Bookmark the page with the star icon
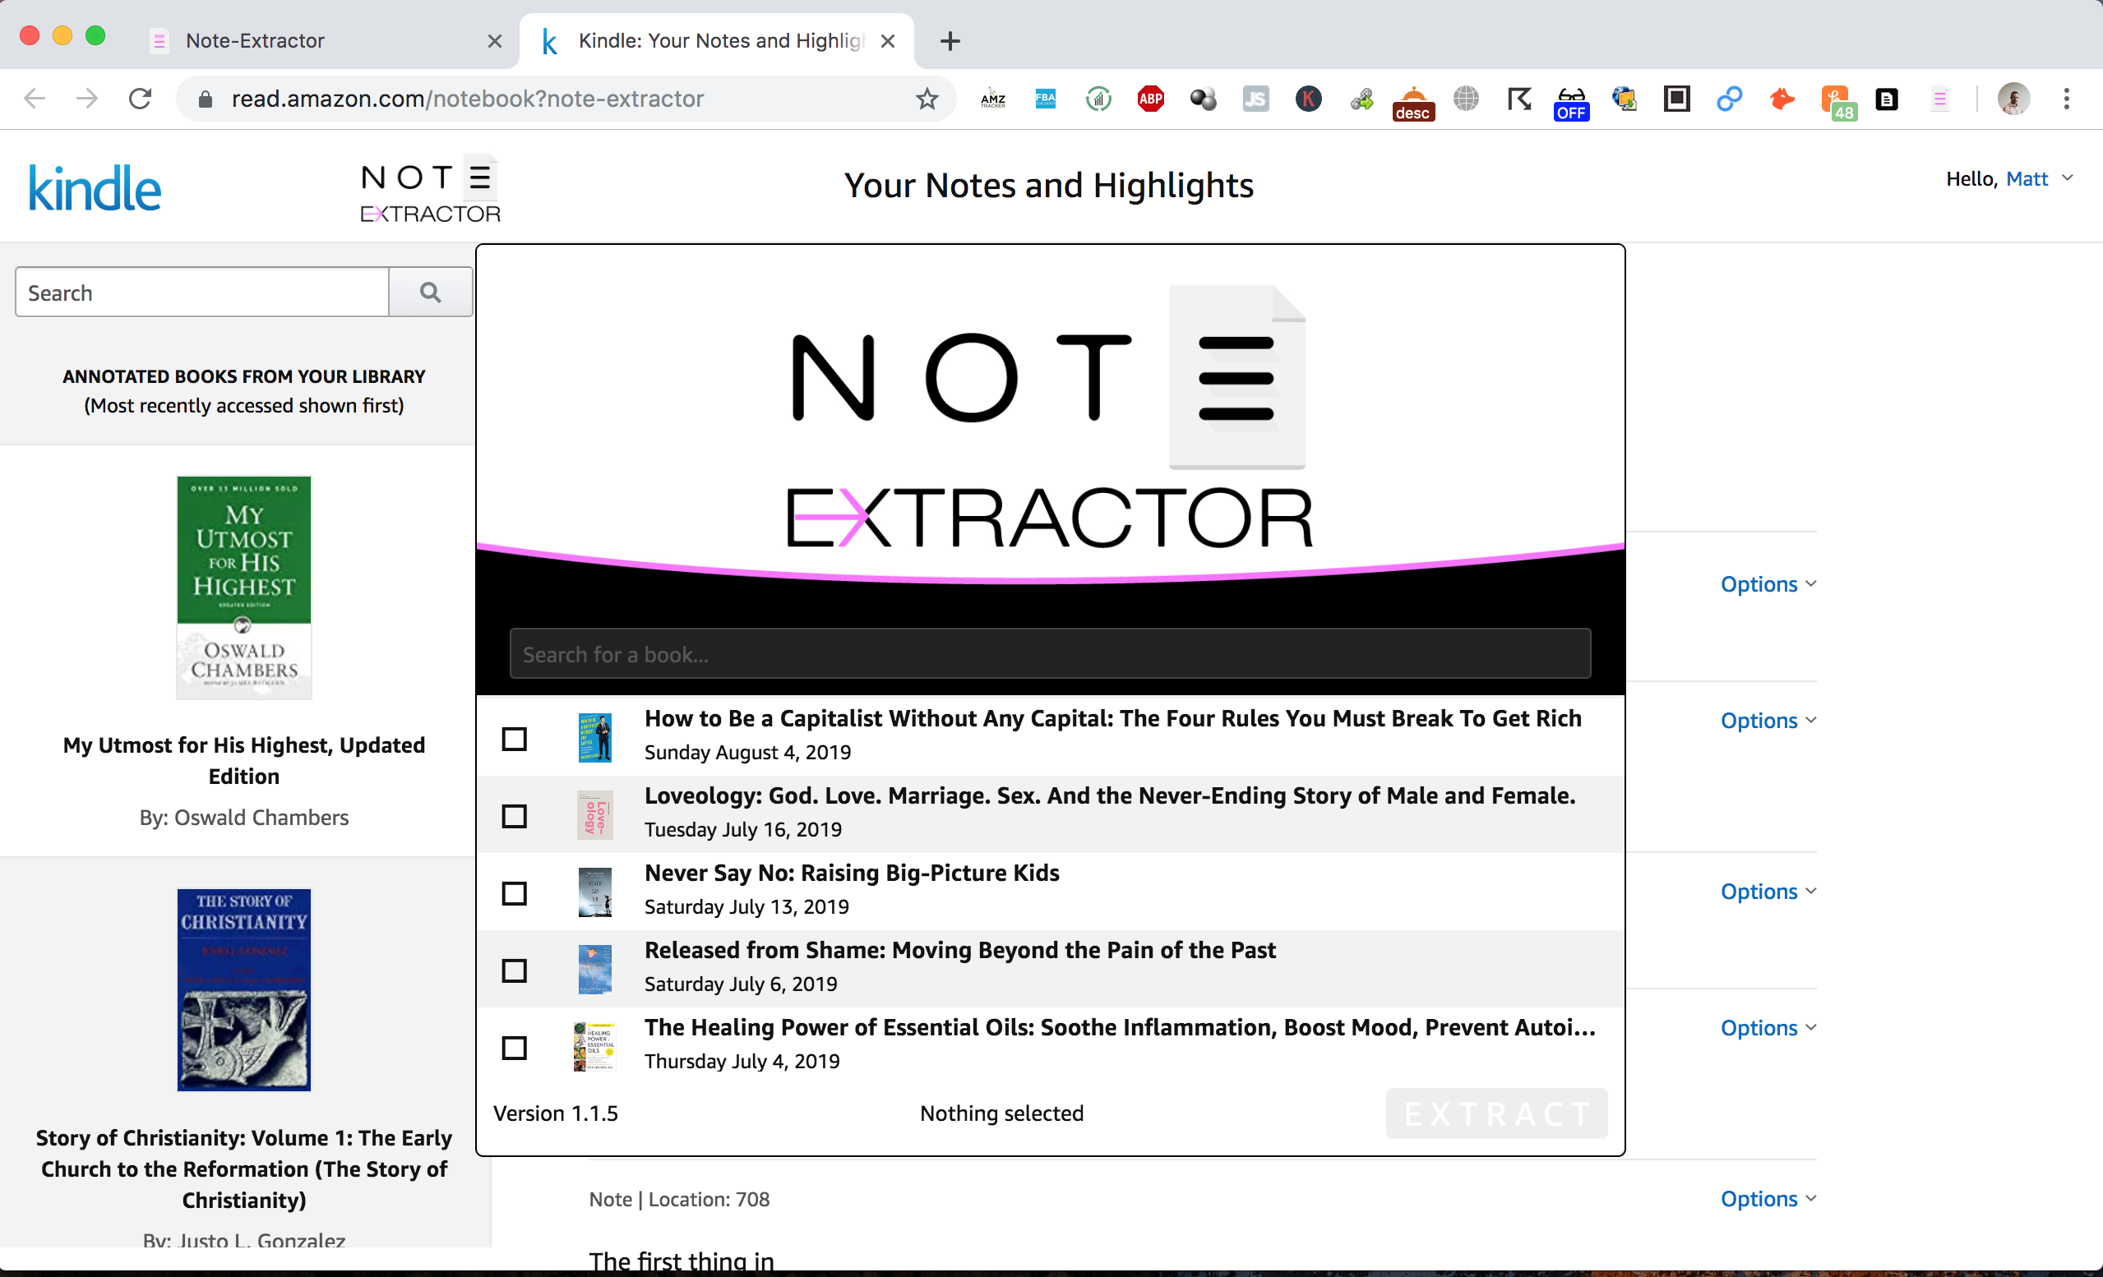This screenshot has height=1277, width=2103. [x=927, y=98]
